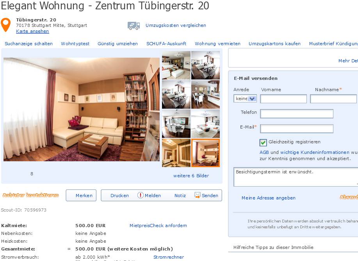Expand Meine Adresse angeben
This screenshot has width=358, height=261.
point(269,198)
